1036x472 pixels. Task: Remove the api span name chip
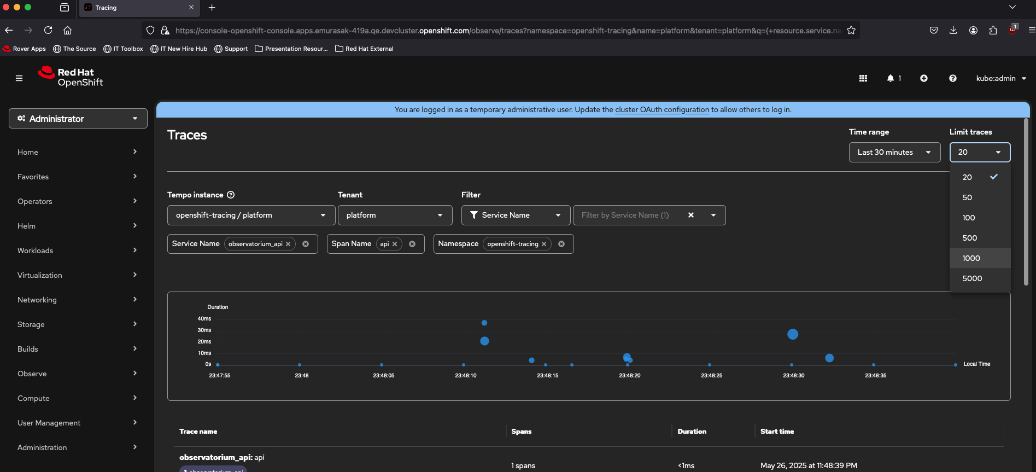pos(395,244)
